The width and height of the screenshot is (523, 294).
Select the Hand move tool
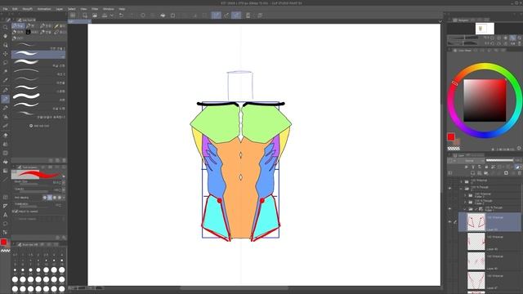pos(6,36)
